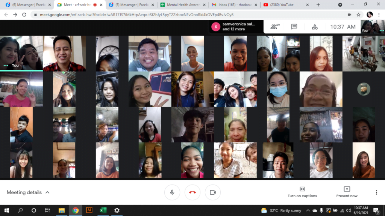Switch to the Inbox (163) Gmail tab

point(233,5)
